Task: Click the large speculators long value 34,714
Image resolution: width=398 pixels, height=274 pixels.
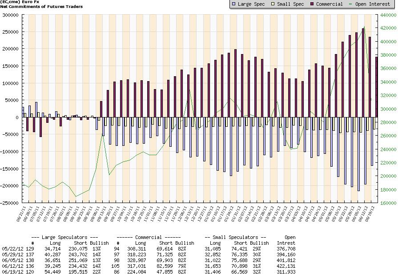Action: pyautogui.click(x=52, y=249)
